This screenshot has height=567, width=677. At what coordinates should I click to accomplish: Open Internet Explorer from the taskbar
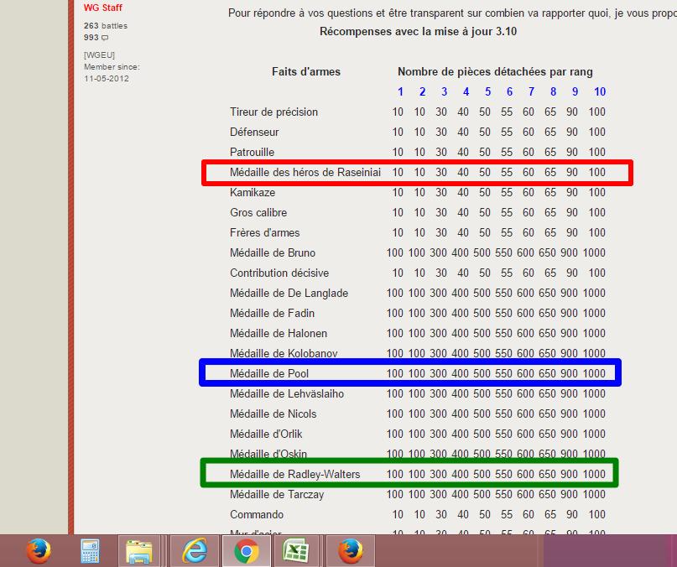pyautogui.click(x=195, y=551)
